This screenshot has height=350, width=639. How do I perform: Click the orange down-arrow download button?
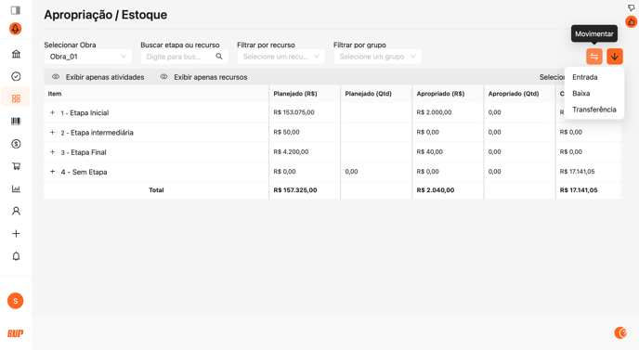(x=615, y=57)
